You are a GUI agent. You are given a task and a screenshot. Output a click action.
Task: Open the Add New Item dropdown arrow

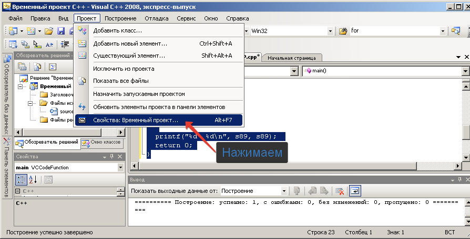click(39, 30)
